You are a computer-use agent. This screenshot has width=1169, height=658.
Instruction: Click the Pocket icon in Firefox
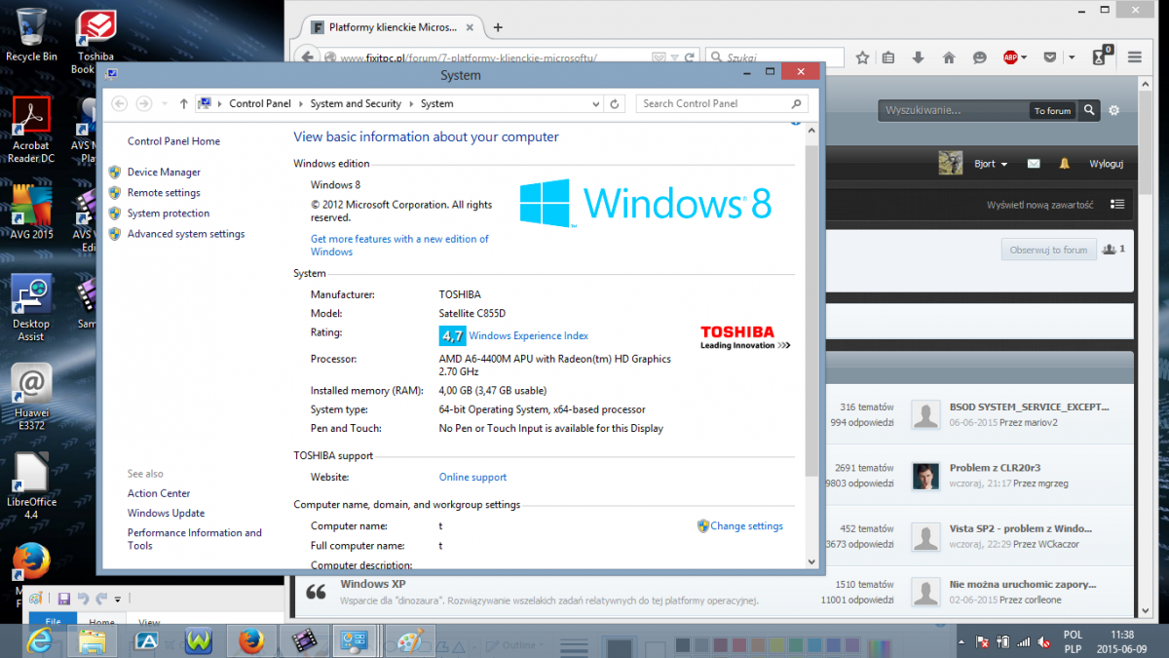(x=1050, y=58)
